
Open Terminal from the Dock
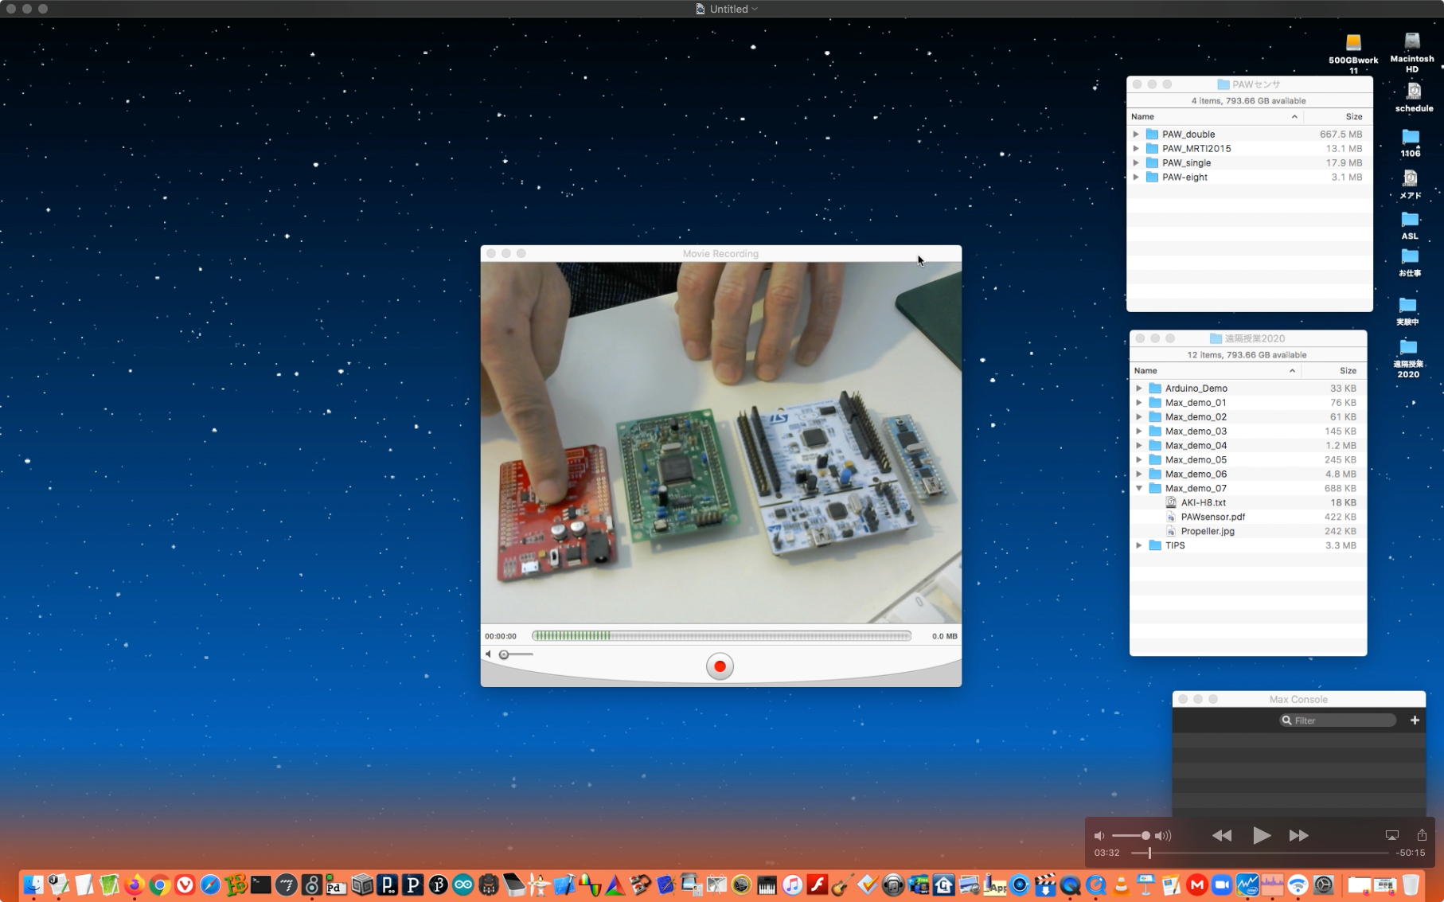[260, 884]
